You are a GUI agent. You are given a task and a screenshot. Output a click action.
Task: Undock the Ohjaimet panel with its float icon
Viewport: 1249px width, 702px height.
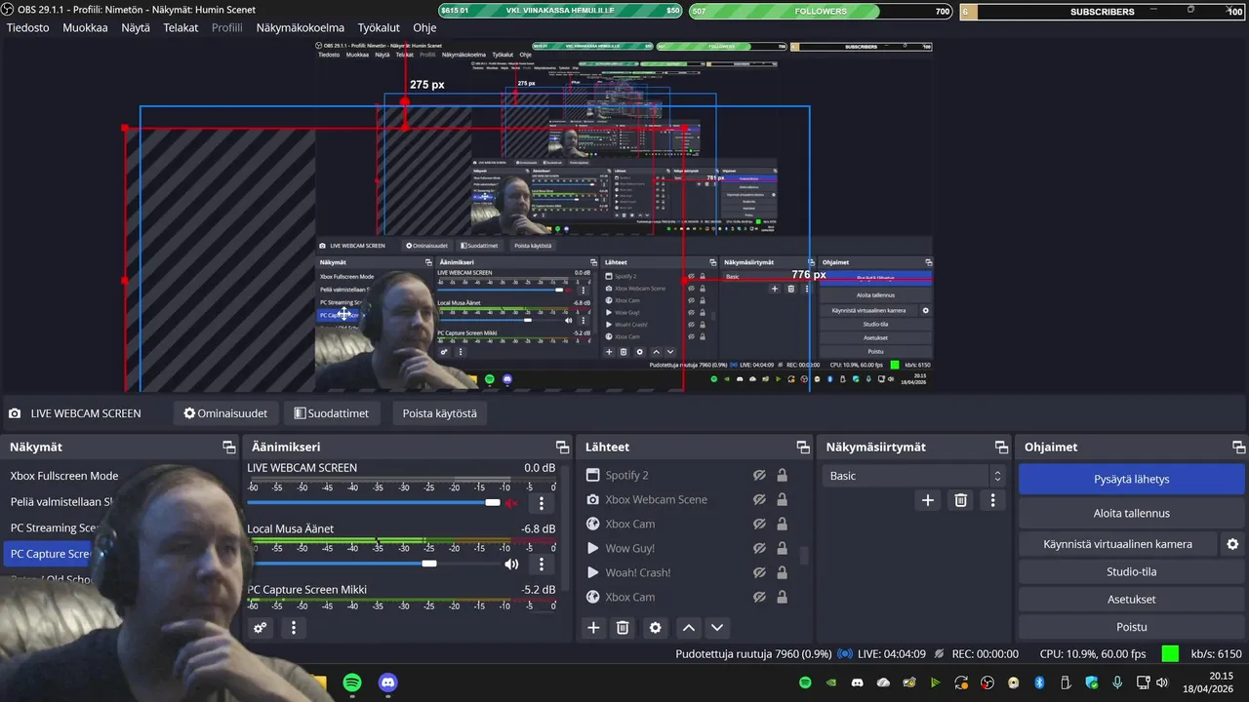1239,447
